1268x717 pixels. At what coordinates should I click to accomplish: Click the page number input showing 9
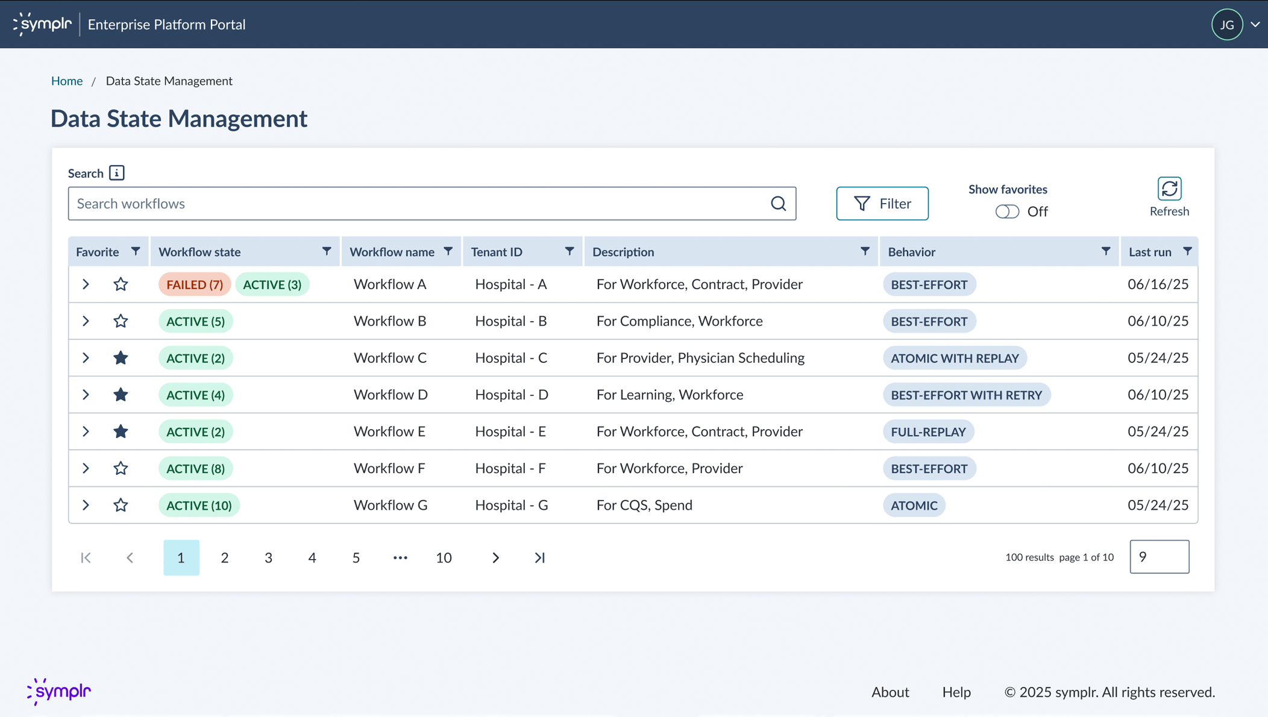click(x=1159, y=557)
